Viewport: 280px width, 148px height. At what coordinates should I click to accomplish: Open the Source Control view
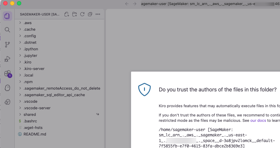point(7,44)
